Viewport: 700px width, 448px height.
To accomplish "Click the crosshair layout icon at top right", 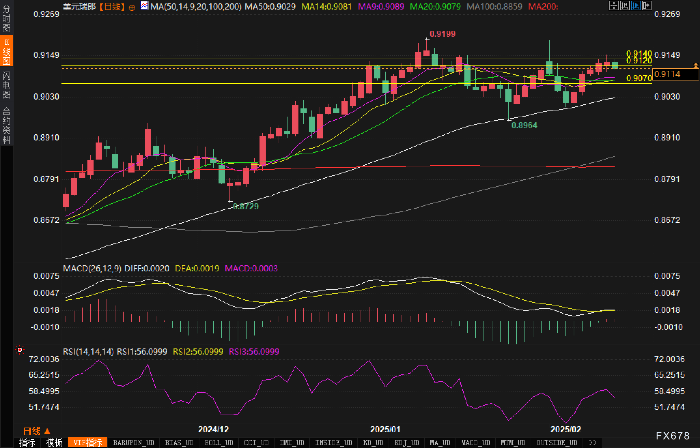I will pyautogui.click(x=614, y=5).
